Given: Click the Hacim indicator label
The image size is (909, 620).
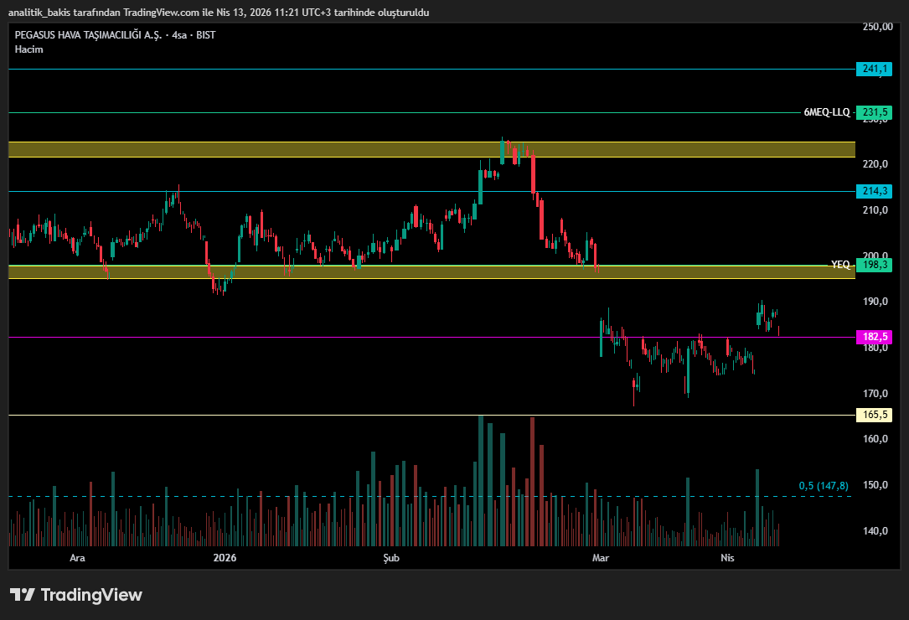Looking at the screenshot, I should [x=29, y=49].
